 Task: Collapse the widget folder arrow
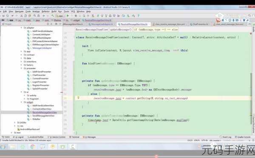(x=21, y=102)
